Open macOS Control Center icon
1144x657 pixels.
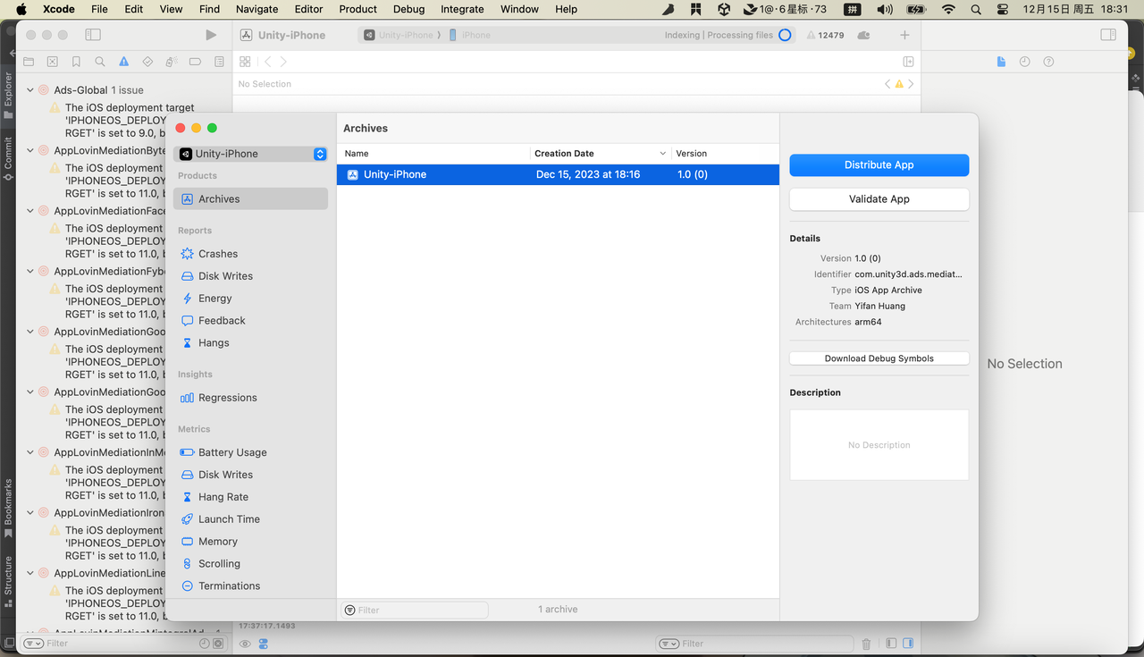(1002, 9)
